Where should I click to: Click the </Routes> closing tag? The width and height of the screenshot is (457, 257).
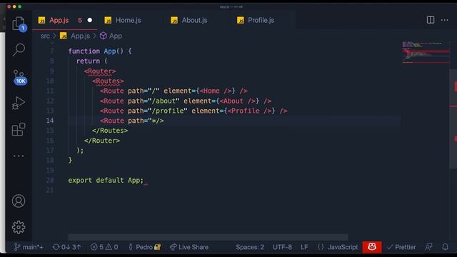[110, 130]
